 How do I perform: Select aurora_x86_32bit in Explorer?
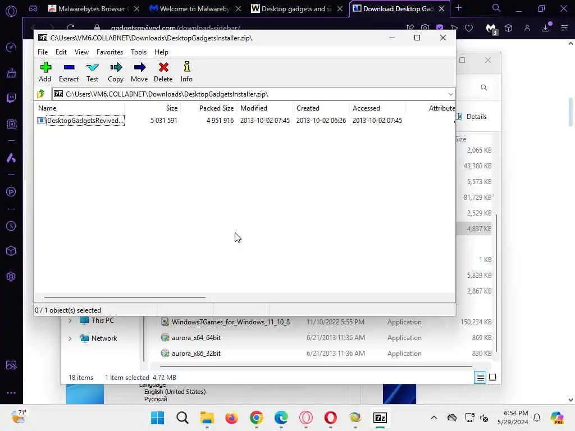tap(196, 354)
